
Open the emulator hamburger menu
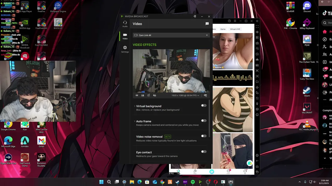[235, 21]
